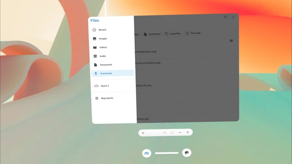
Task: Click the search magnifier icon
Action: pyautogui.click(x=225, y=17)
